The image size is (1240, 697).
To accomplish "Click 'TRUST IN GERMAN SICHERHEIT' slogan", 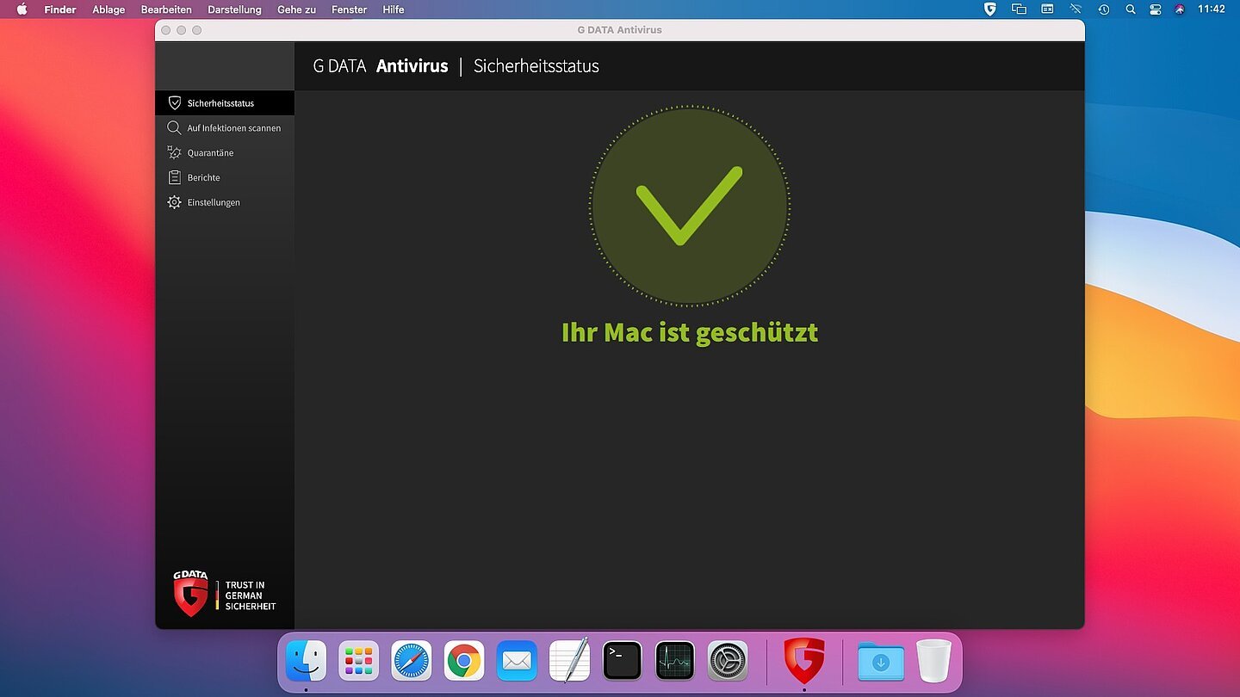I will coord(251,595).
